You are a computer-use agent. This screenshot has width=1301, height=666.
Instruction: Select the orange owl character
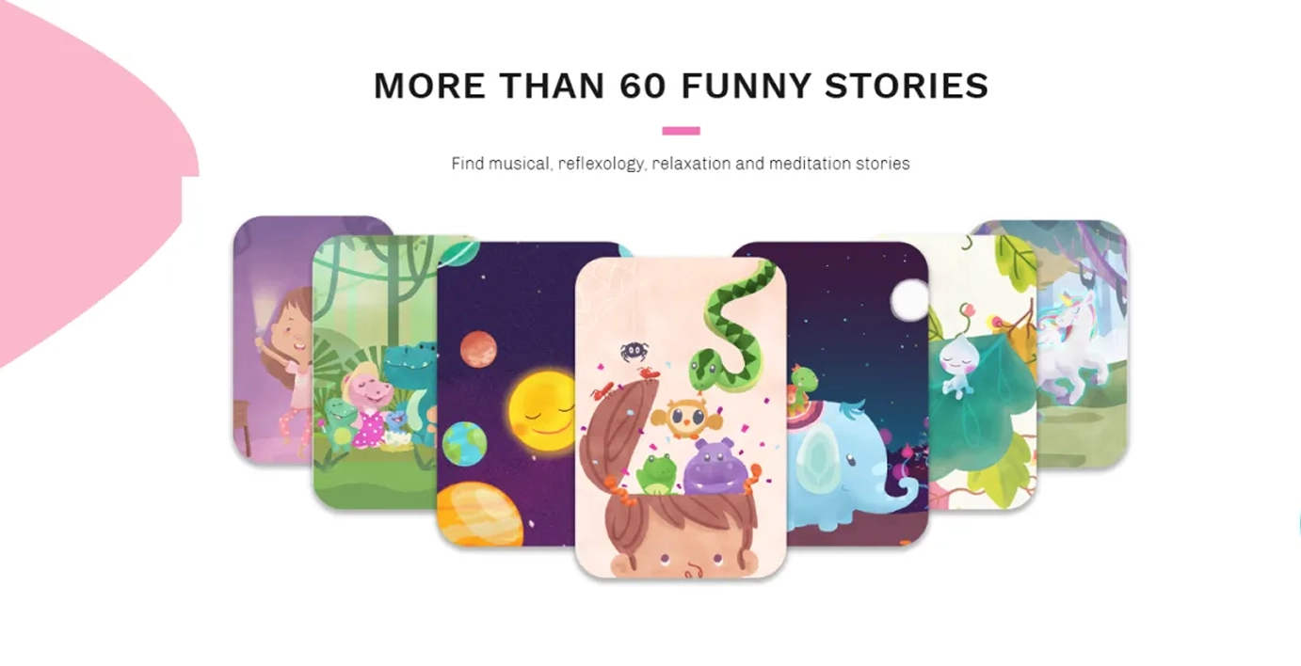click(685, 419)
